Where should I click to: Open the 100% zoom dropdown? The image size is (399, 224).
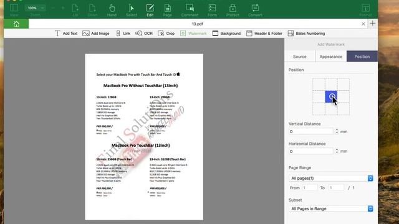point(35,8)
